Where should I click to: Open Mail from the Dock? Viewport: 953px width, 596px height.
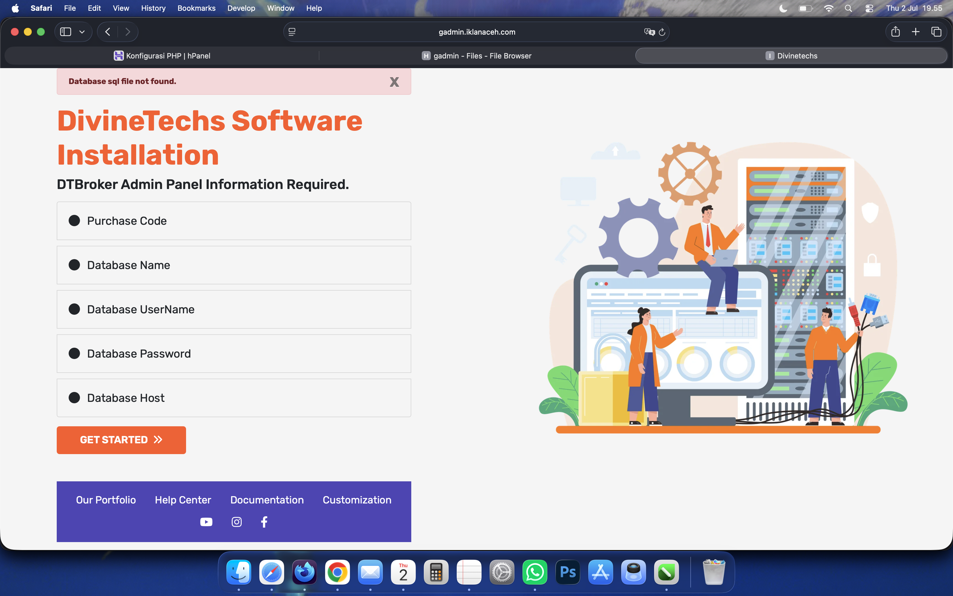[371, 572]
